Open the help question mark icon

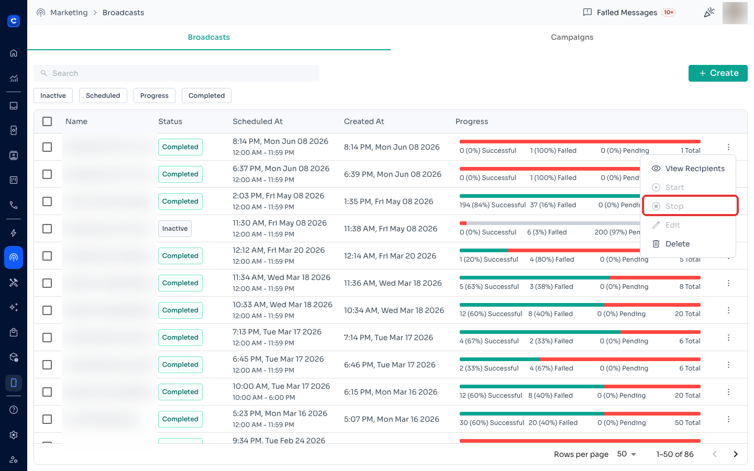point(14,410)
